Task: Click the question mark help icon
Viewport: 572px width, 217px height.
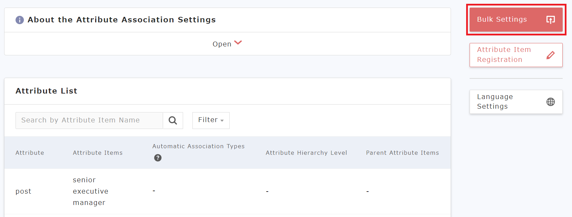Action: point(158,158)
